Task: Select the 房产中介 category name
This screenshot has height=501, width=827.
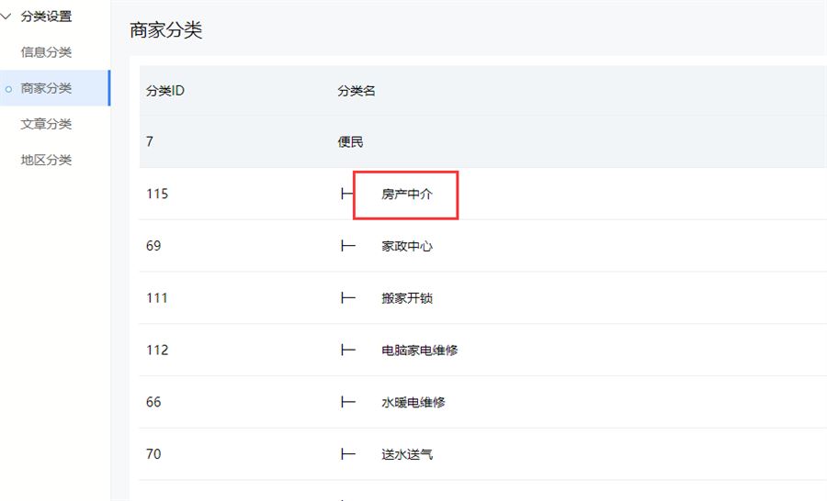Action: coord(407,195)
